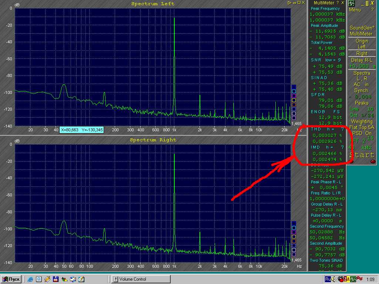379x284 pixels.
Task: Open the speaker volume tray icon
Action: click(x=333, y=279)
